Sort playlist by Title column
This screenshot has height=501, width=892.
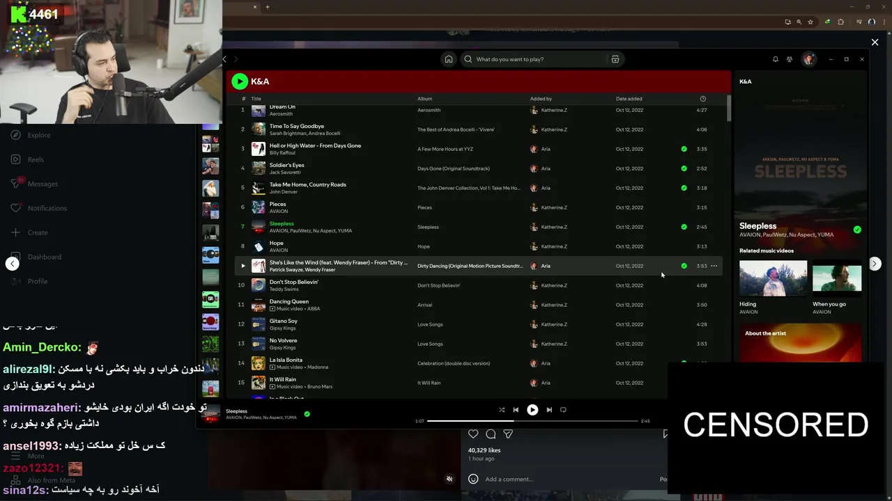256,99
